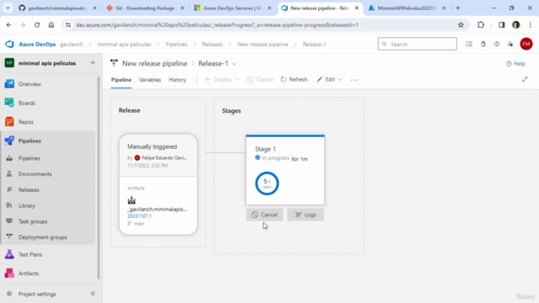The height and width of the screenshot is (303, 539).
Task: Cancel the Stage 1 deployment
Action: [264, 215]
